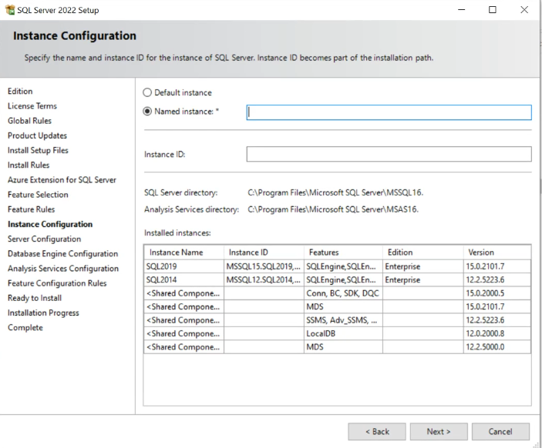Sort by Version column header
Viewport: 542px width, 448px height.
497,252
